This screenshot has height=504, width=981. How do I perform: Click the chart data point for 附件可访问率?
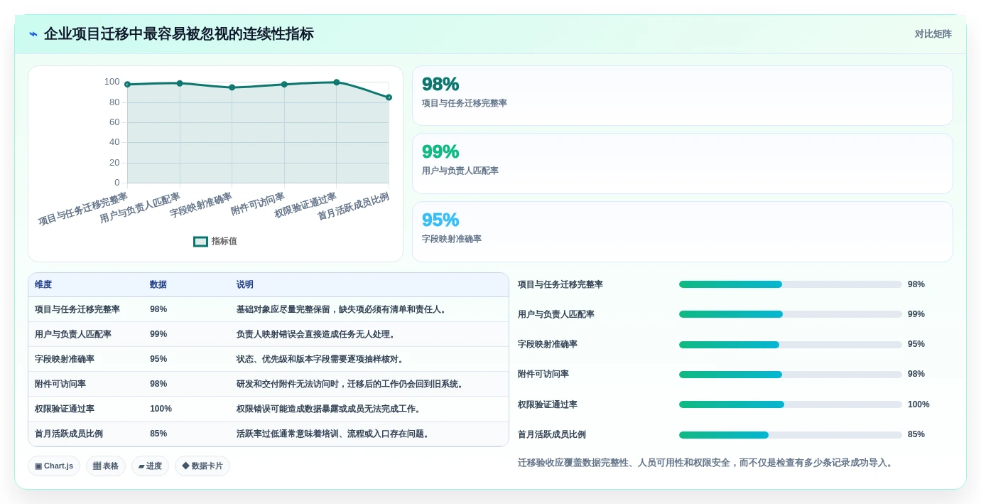284,84
